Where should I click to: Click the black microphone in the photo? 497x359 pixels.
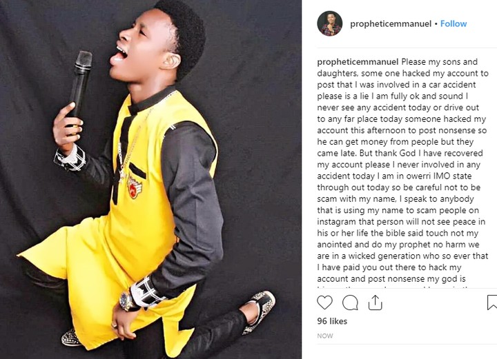coord(80,85)
